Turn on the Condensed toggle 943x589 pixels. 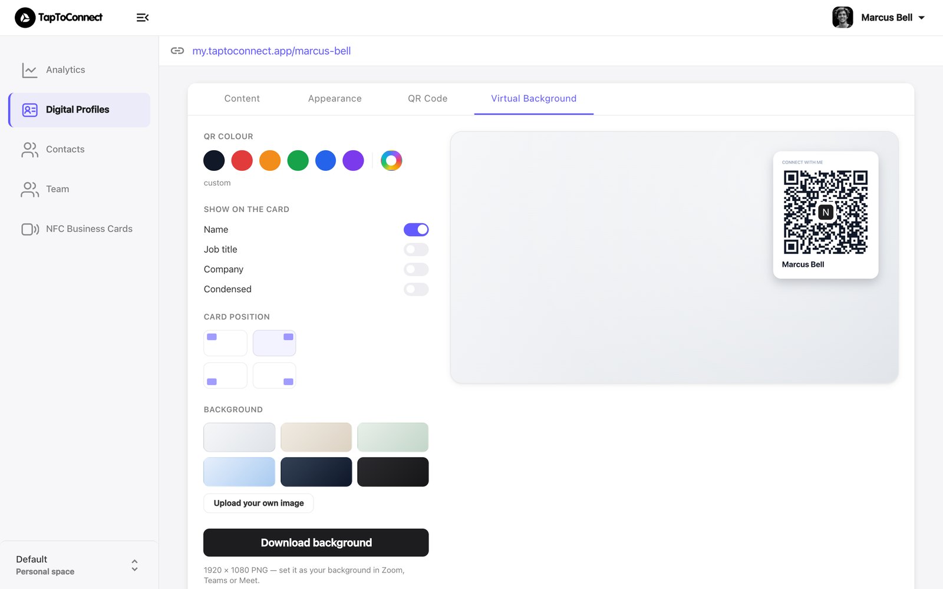pyautogui.click(x=416, y=289)
